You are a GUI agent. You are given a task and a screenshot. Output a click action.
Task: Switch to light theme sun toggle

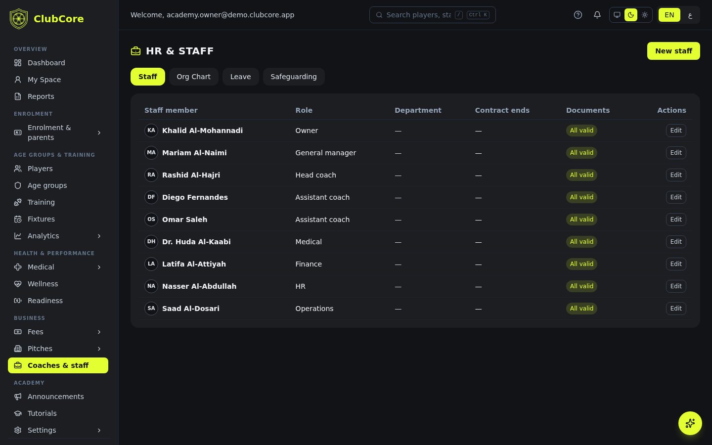tap(645, 15)
